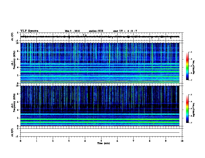Screen dimensions: 205x158
Task: Click time axis tick label "2"
Action: coord(53,141)
